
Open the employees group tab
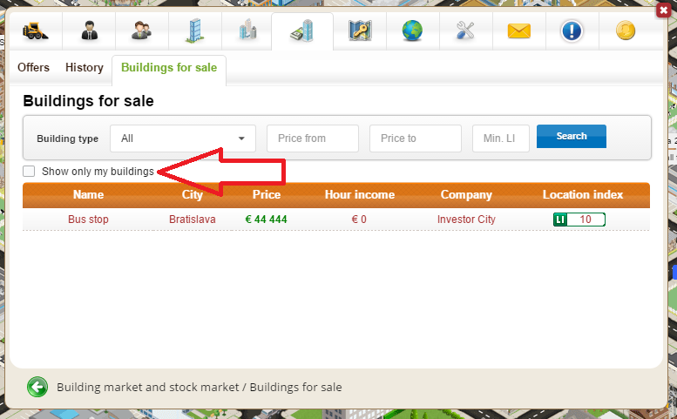tap(142, 31)
